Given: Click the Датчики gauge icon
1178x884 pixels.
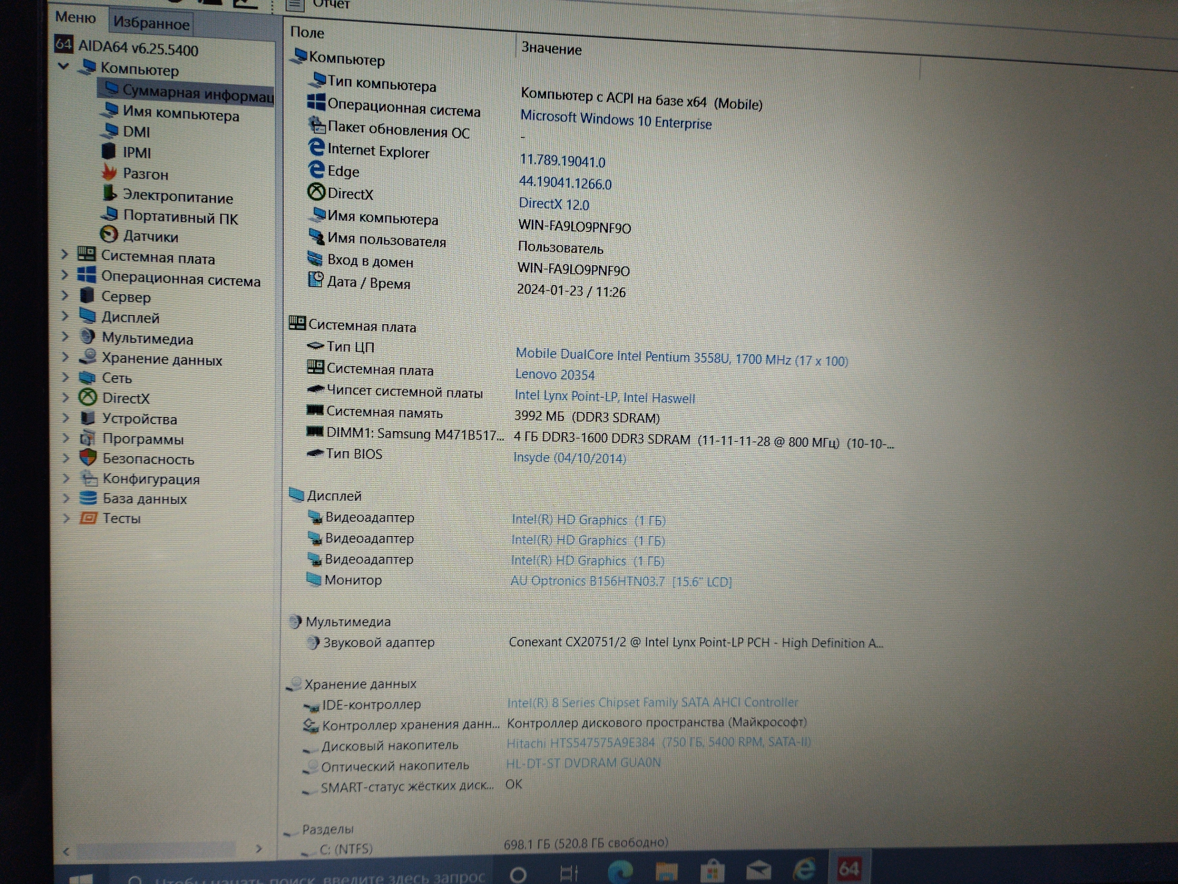Looking at the screenshot, I should pyautogui.click(x=109, y=235).
